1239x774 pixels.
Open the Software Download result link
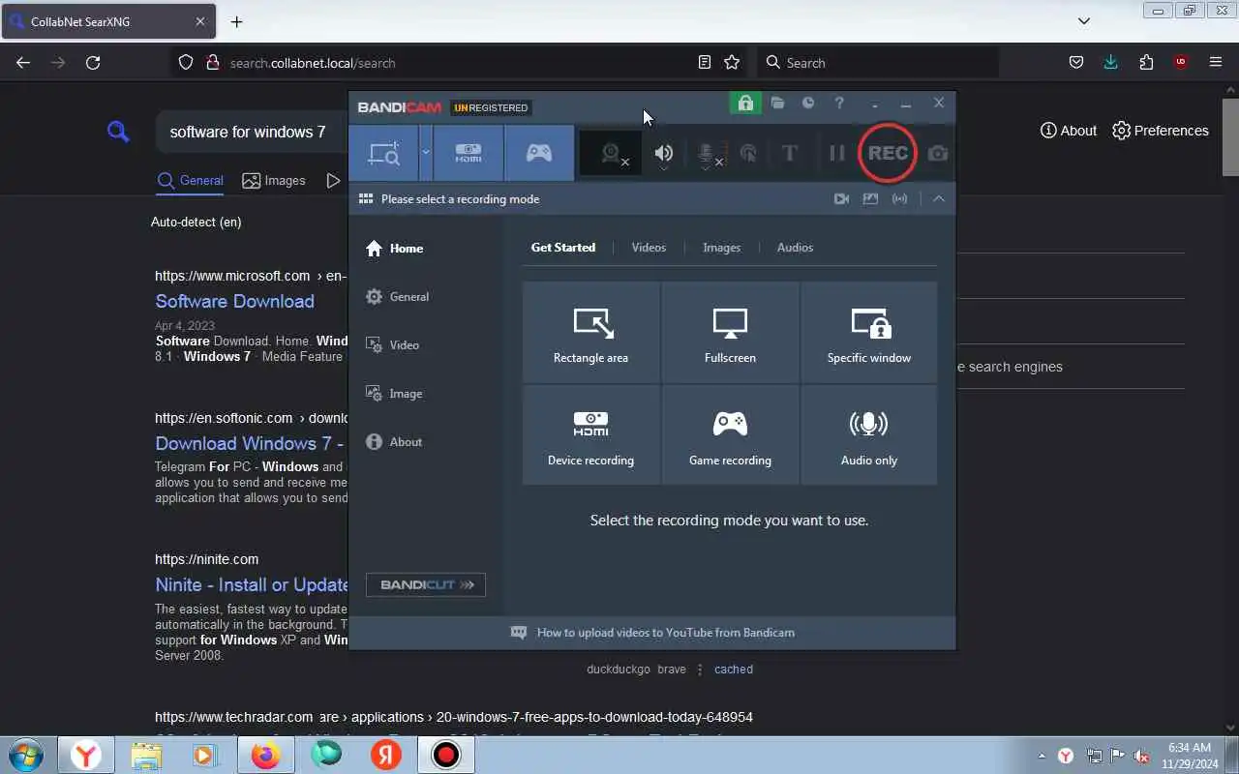coord(235,301)
